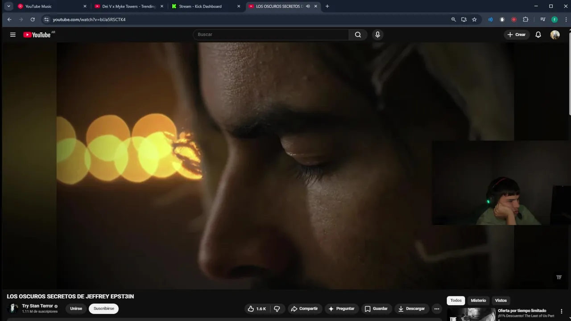Viewport: 571px width, 321px height.
Task: Go back in browser history
Action: click(9, 20)
